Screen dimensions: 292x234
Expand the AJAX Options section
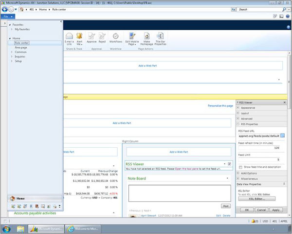[238, 173]
